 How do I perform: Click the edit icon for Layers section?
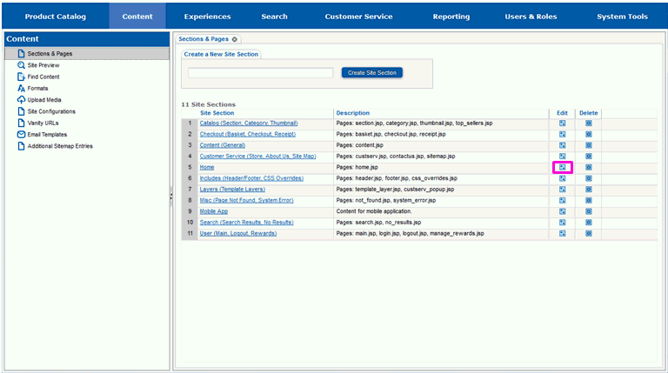[563, 190]
